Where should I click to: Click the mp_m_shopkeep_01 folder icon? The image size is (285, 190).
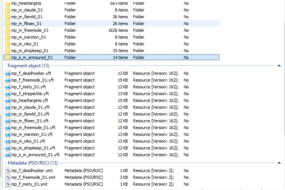click(8, 51)
